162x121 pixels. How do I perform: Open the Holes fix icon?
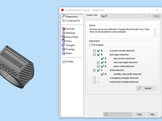pyautogui.click(x=63, y=41)
